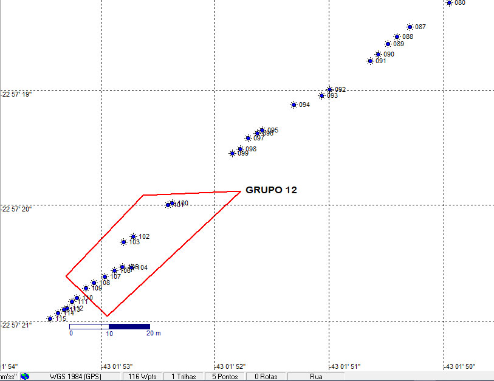
Task: Select waypoint 107 marker
Action: pyautogui.click(x=105, y=276)
